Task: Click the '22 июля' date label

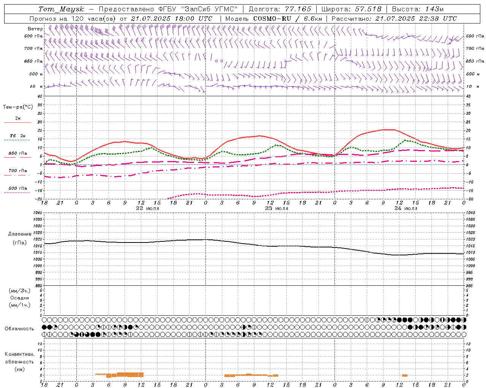Action: click(148, 208)
